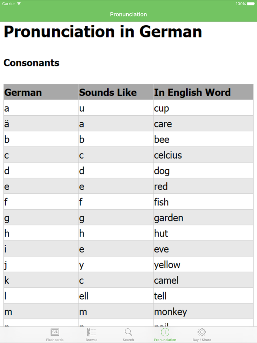
Task: Select the row for letter ä
Action: click(128, 123)
